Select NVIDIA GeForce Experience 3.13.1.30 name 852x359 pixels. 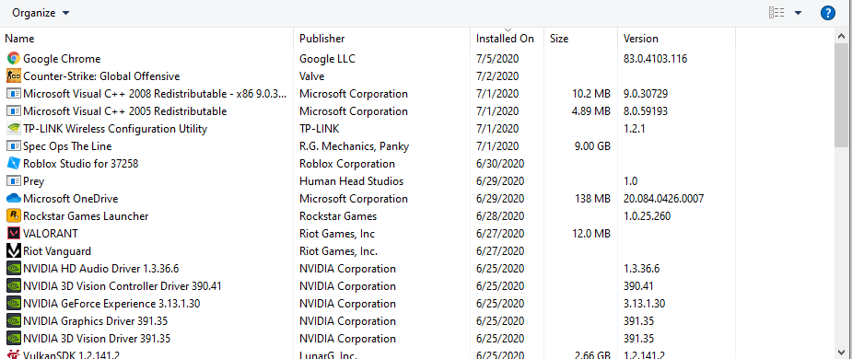(x=111, y=304)
